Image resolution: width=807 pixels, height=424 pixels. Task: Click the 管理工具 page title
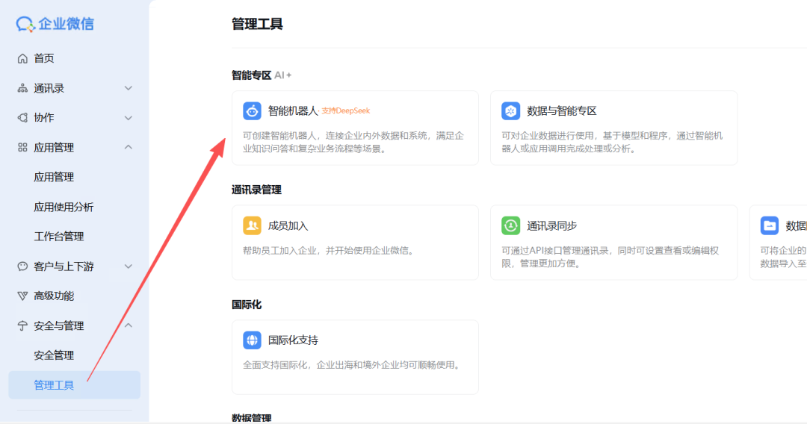257,24
